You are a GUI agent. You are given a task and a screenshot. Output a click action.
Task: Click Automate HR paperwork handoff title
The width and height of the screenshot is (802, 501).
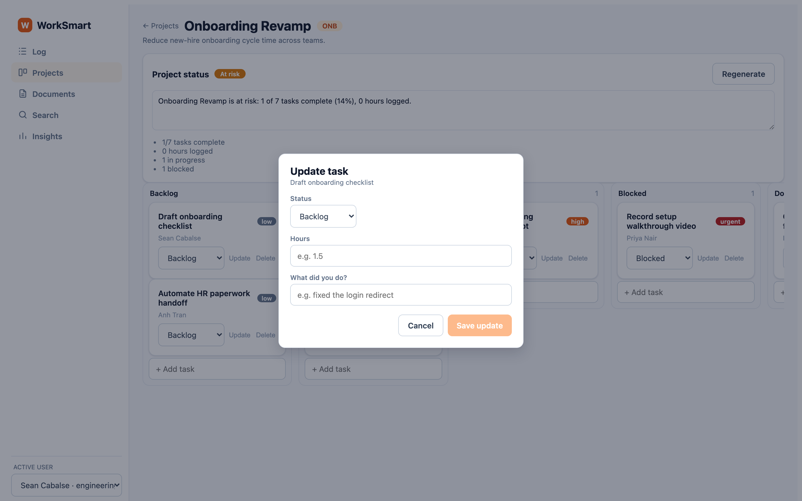[x=204, y=298]
